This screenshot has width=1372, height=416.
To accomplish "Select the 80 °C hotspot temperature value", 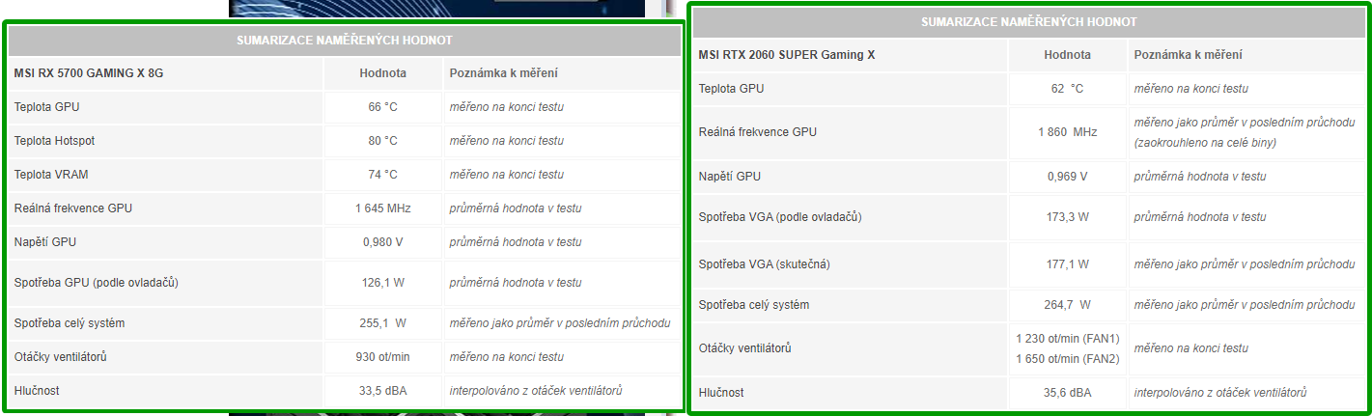I will pos(382,141).
